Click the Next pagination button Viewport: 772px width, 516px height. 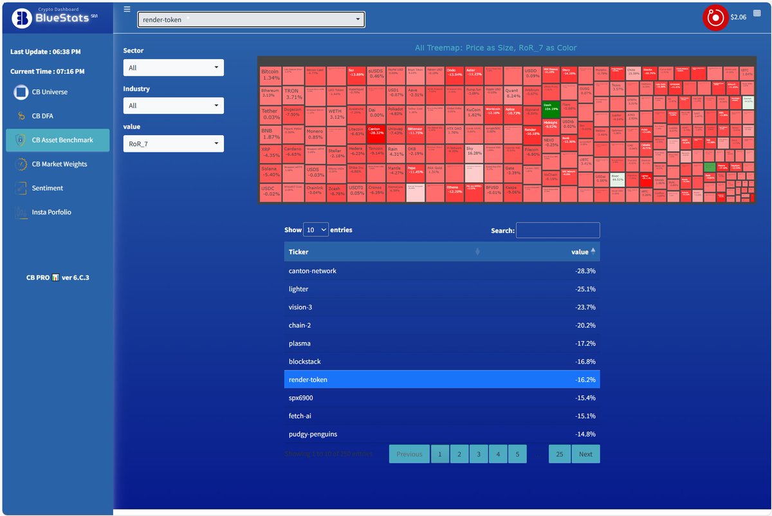point(585,454)
